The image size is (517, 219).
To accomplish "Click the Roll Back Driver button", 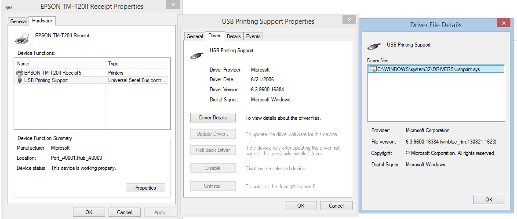I will 213,150.
